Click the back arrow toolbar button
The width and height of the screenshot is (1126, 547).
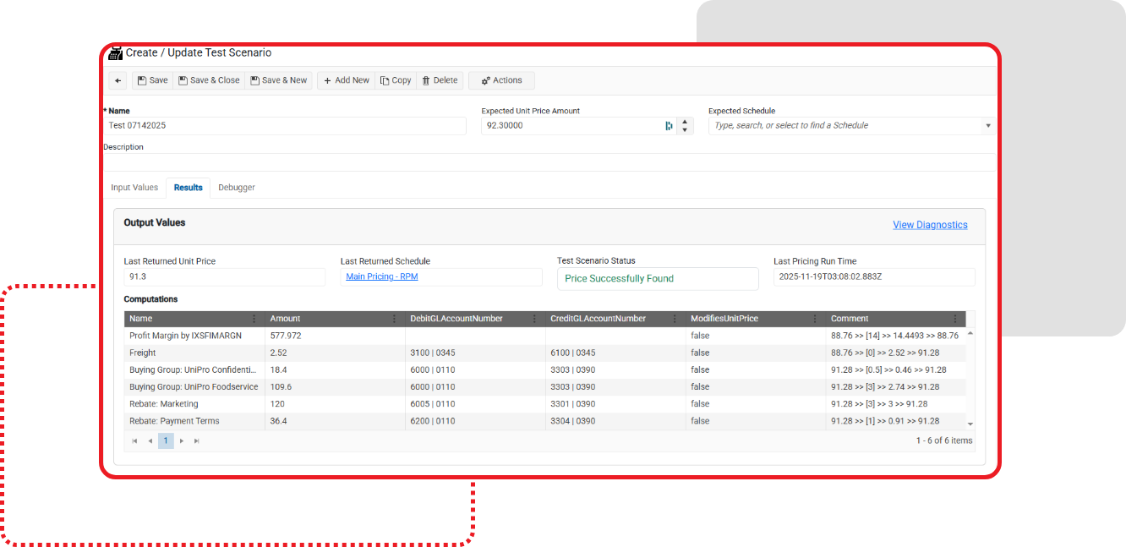point(118,81)
